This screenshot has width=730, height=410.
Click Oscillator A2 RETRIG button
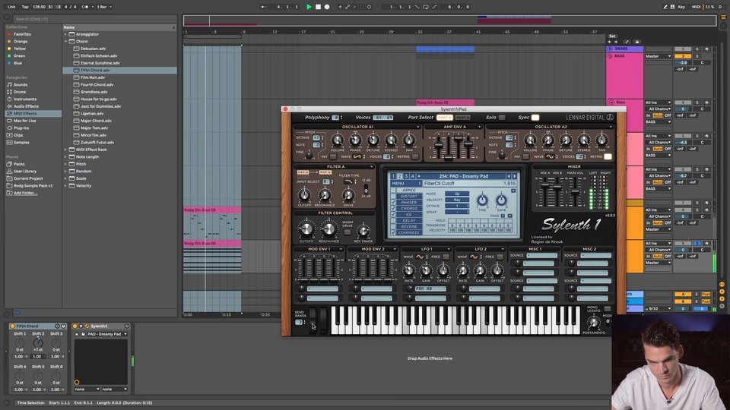(x=608, y=156)
